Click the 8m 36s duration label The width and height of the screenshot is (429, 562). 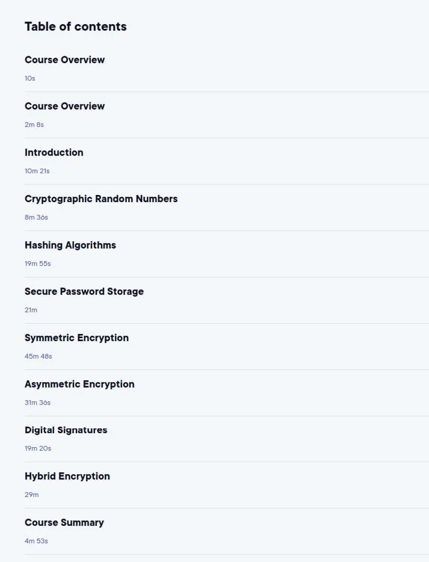pos(36,217)
